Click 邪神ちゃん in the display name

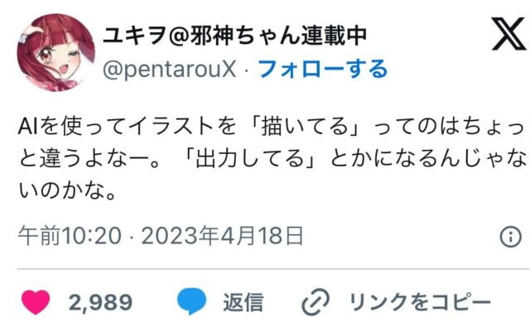click(245, 36)
